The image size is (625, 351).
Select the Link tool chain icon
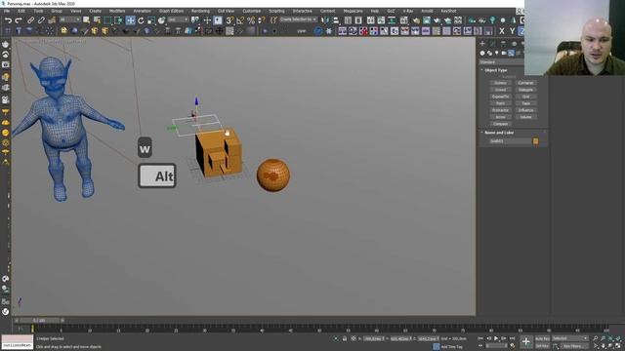click(30, 20)
